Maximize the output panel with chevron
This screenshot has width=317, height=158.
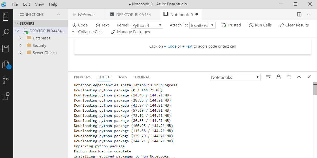299,77
